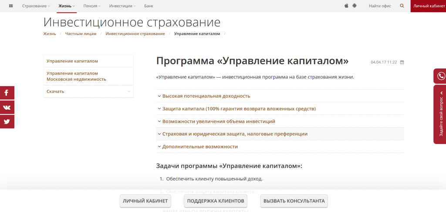Click the search magnifier icon

click(402, 6)
